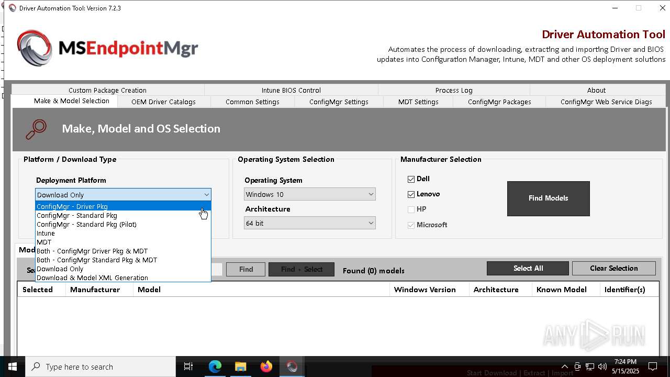Sort by Selected column header

pos(41,290)
